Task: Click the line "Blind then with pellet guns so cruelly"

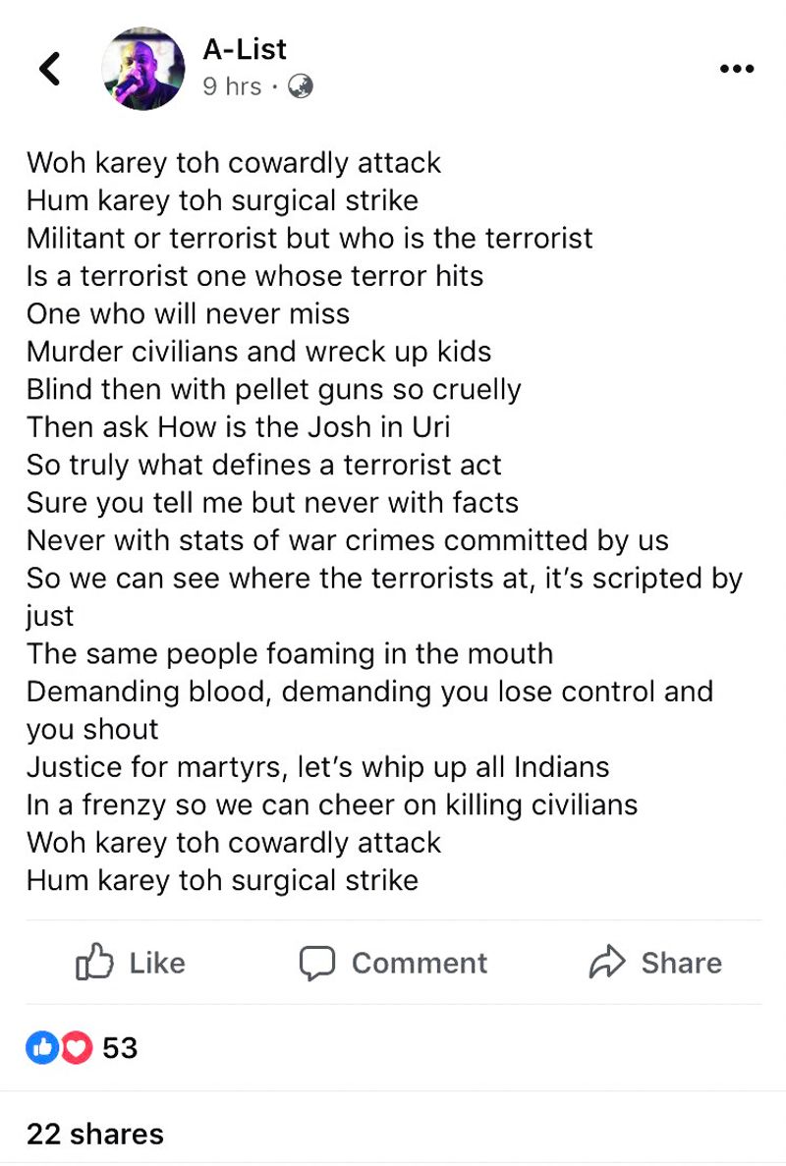Action: click(x=274, y=389)
